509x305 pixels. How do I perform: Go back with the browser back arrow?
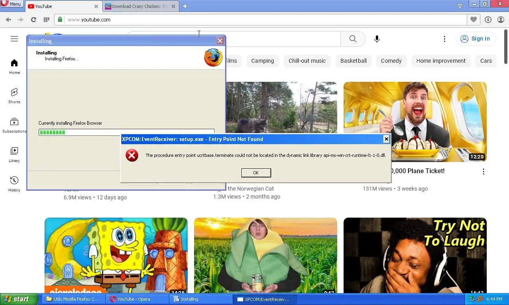8,19
